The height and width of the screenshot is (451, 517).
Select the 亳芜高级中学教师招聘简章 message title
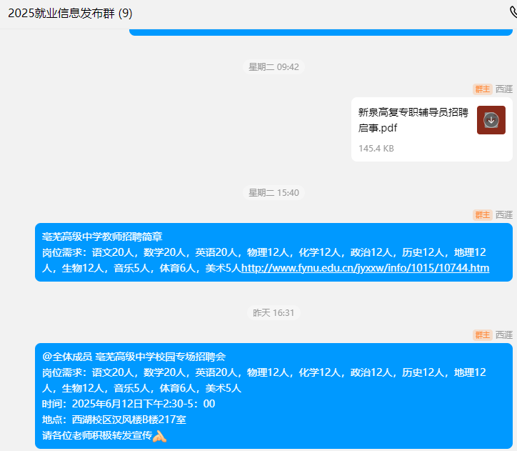pyautogui.click(x=103, y=237)
